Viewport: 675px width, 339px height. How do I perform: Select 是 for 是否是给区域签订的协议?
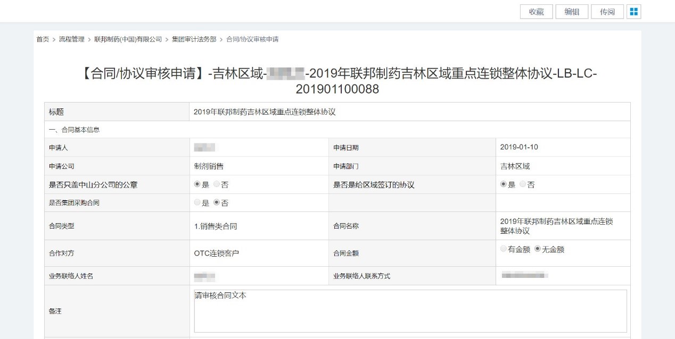[x=504, y=184]
